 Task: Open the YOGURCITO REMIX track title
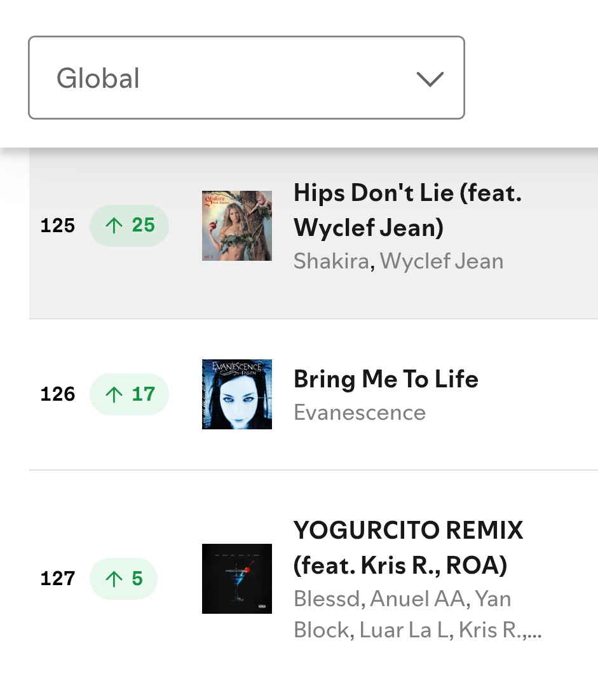pyautogui.click(x=408, y=547)
